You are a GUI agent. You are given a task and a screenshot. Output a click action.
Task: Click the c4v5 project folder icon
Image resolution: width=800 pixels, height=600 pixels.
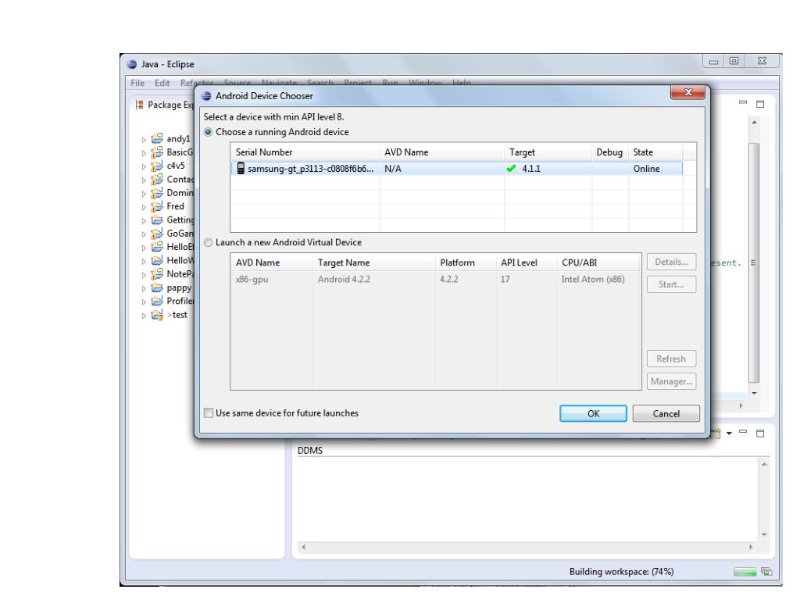[x=157, y=166]
